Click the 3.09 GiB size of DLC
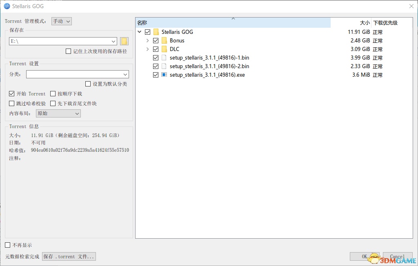 point(360,49)
